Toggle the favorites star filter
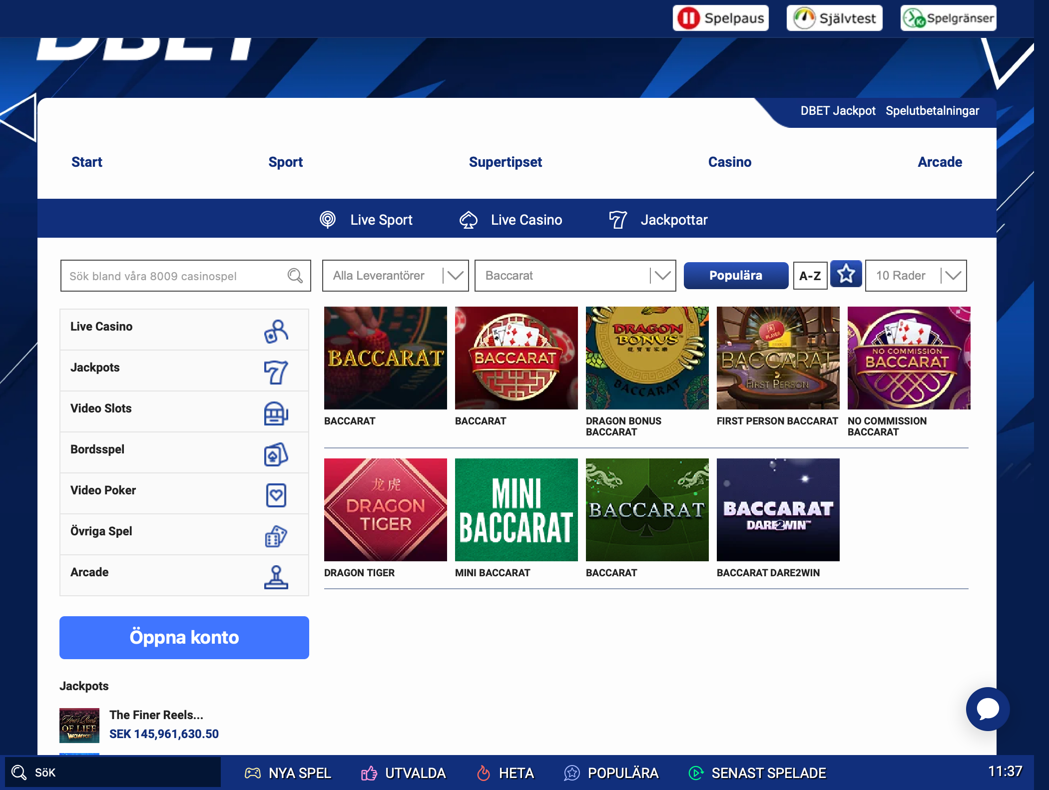 (846, 274)
